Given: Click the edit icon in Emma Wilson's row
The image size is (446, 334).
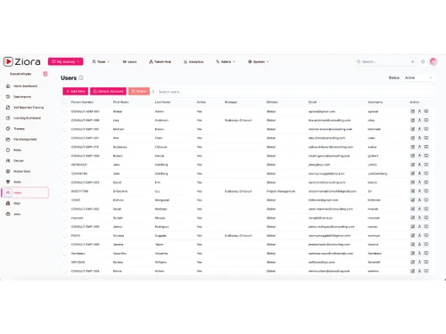Looking at the screenshot, I should (x=413, y=271).
